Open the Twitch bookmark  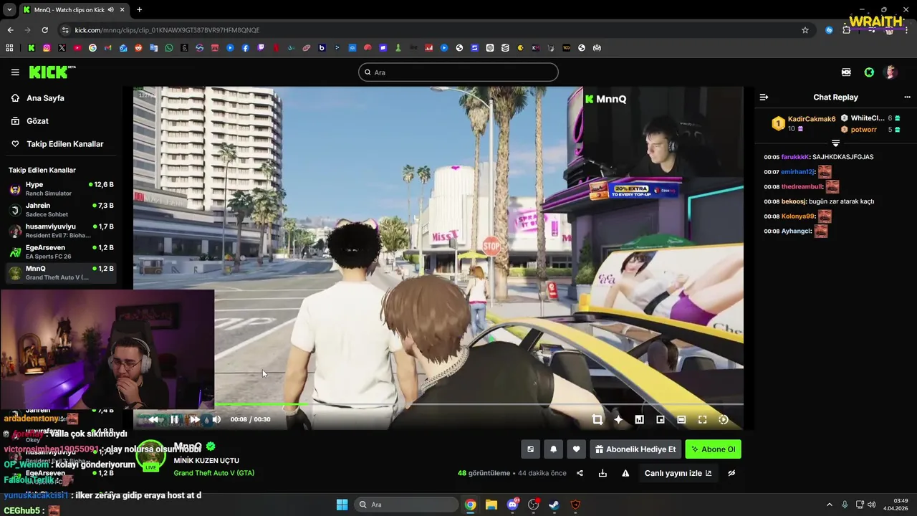(261, 48)
